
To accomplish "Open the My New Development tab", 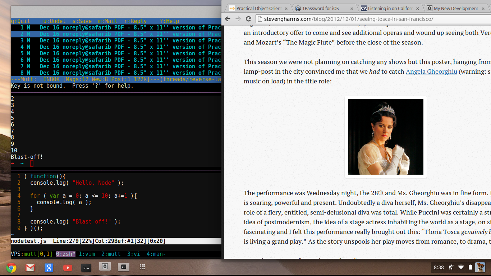I will click(455, 8).
